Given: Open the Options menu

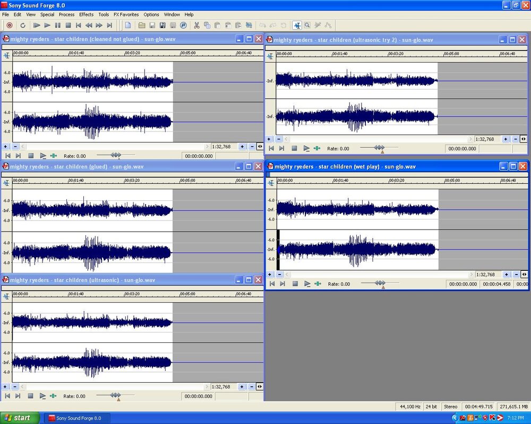Looking at the screenshot, I should click(x=151, y=14).
